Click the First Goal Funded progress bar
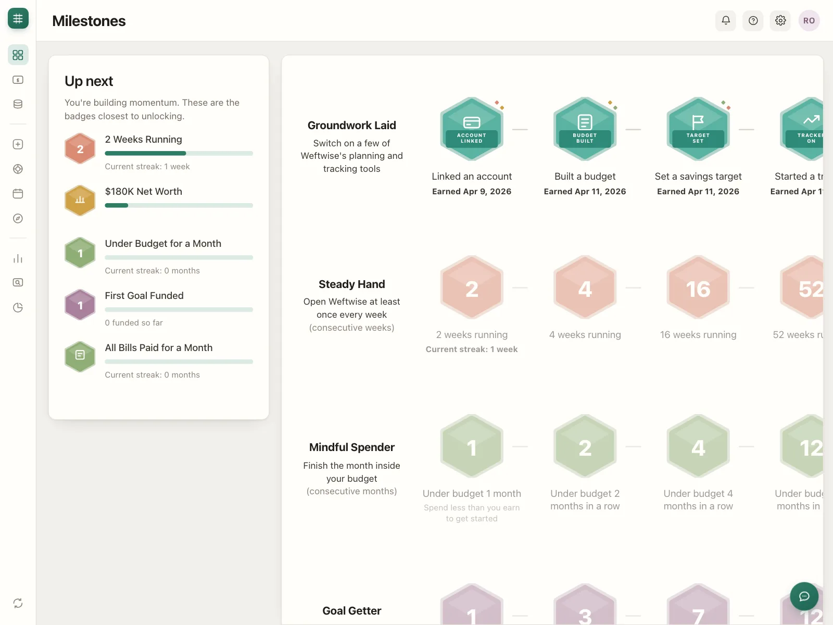 pyautogui.click(x=179, y=310)
